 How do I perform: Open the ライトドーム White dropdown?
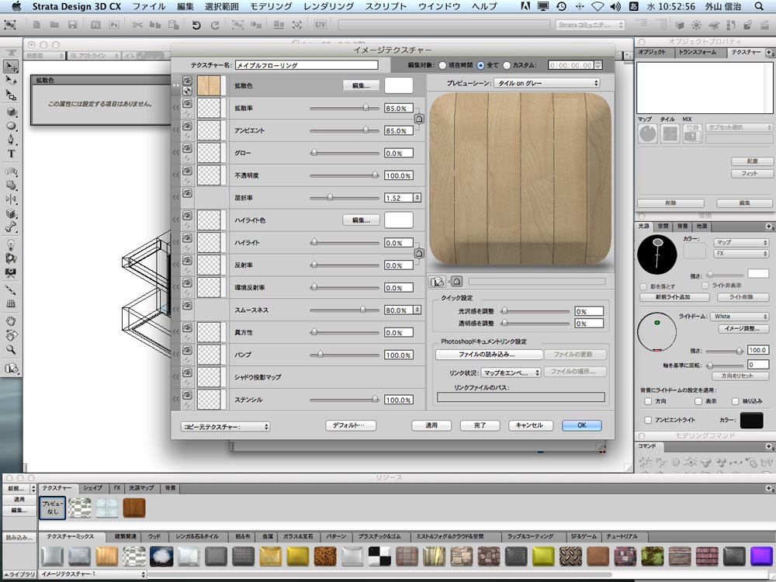click(x=740, y=317)
